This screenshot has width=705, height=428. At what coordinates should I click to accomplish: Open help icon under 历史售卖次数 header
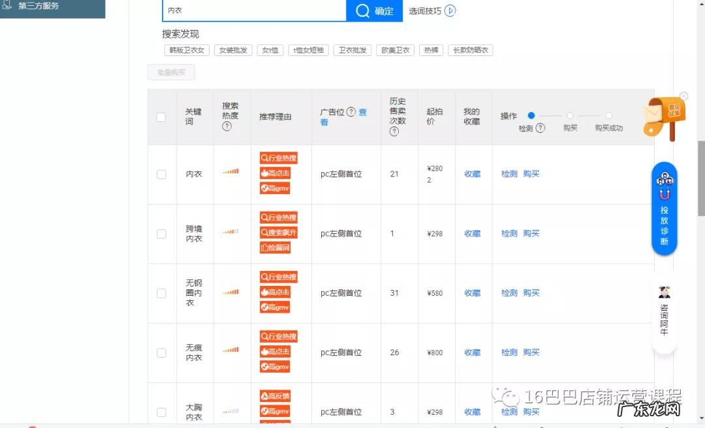click(395, 132)
